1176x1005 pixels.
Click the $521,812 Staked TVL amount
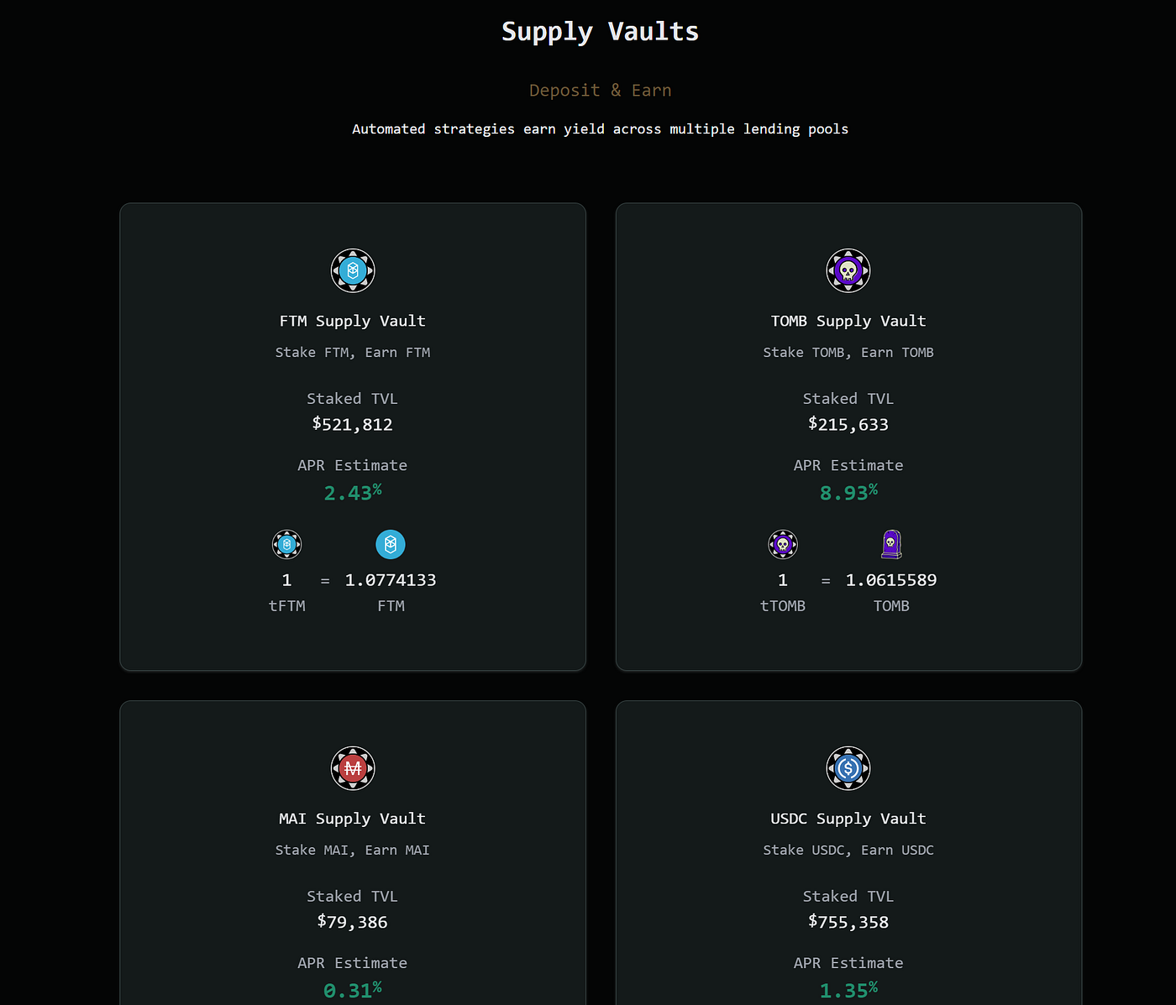tap(353, 424)
